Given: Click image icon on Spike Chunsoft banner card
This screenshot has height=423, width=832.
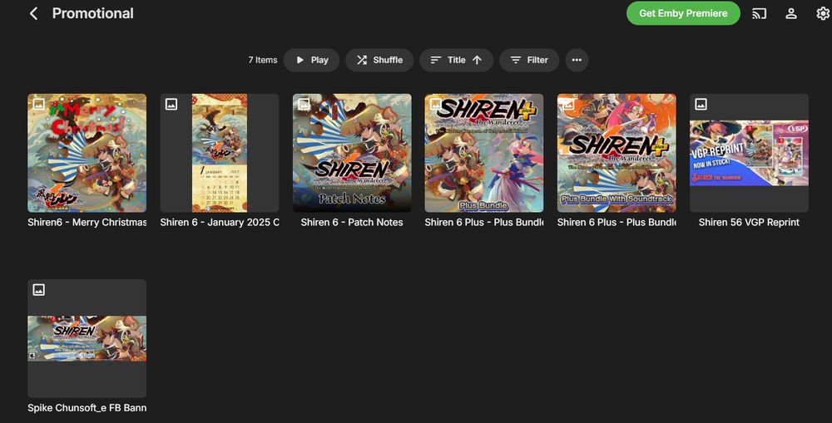Looking at the screenshot, I should coord(39,290).
